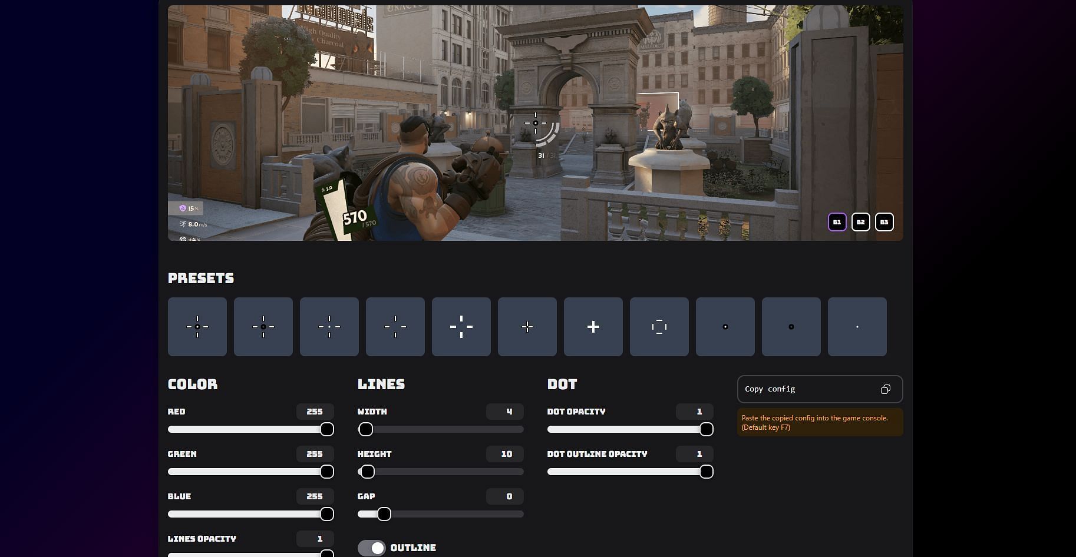Click the DOT OPACITY label

(x=576, y=412)
